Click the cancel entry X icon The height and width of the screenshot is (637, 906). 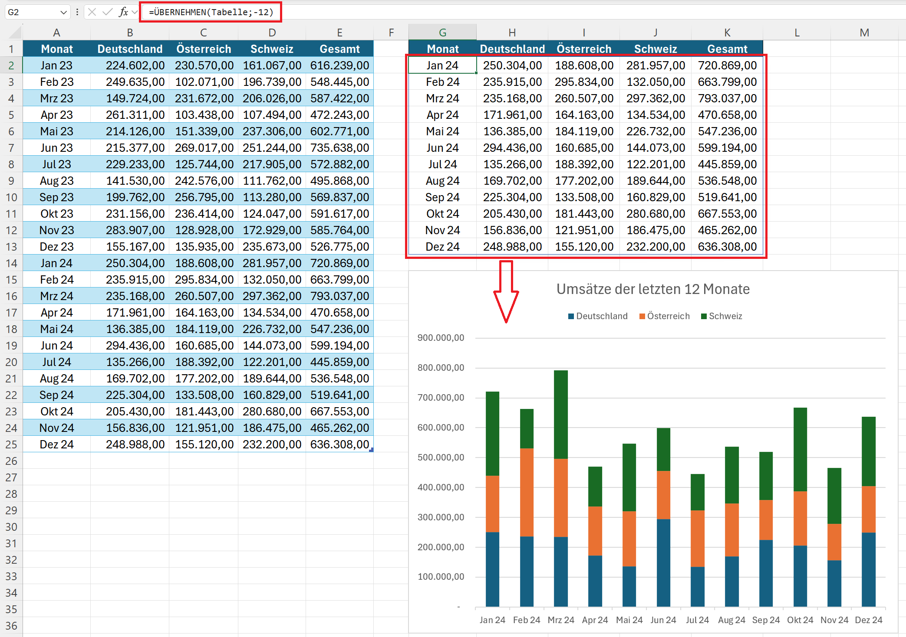92,12
